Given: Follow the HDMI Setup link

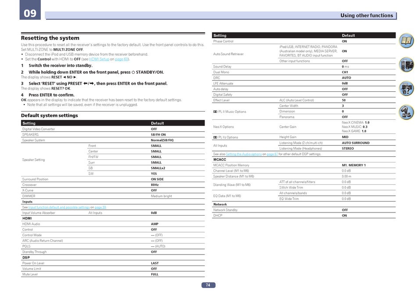Looking at the screenshot, I should pyautogui.click(x=99, y=59).
